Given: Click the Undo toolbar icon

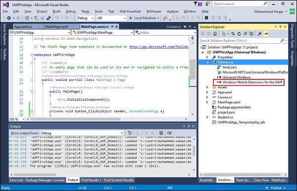Looking at the screenshot, I should coord(57,18).
